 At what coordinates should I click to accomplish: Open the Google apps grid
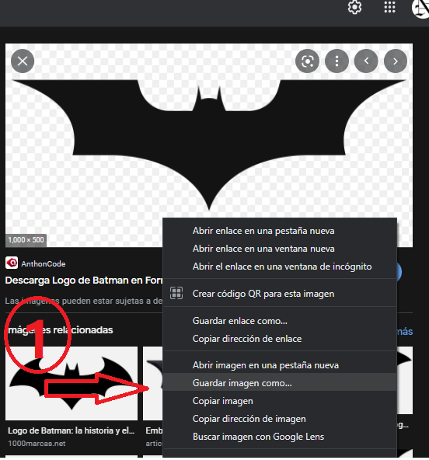389,7
